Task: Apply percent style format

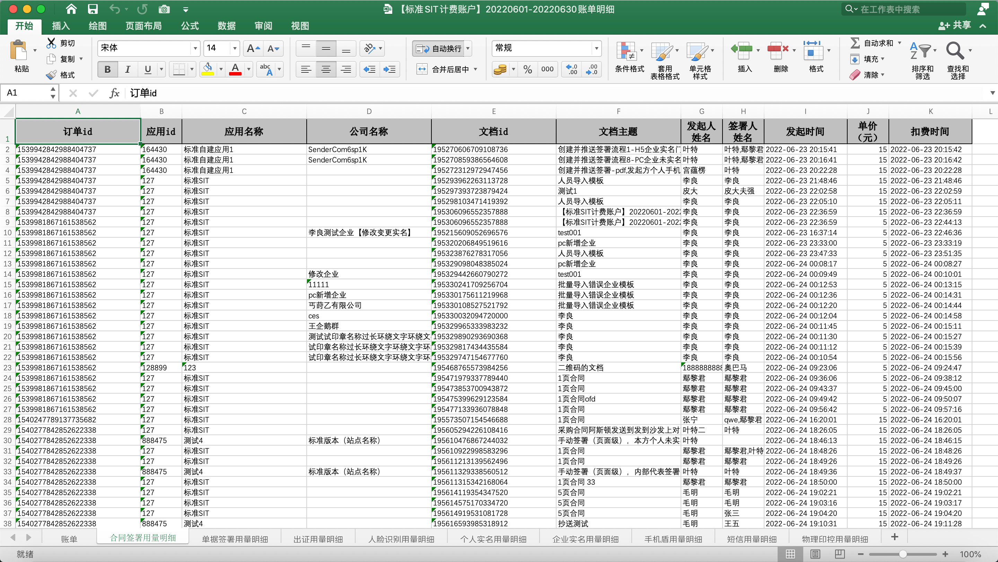Action: coord(527,69)
